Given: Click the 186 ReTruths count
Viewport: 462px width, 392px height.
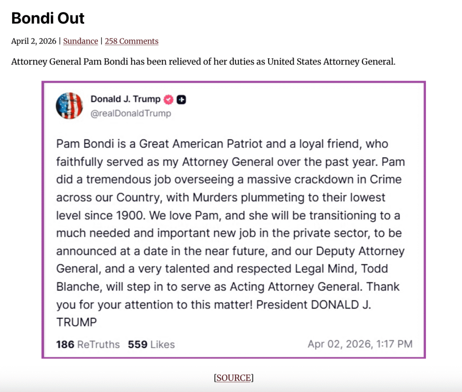Looking at the screenshot, I should 88,345.
